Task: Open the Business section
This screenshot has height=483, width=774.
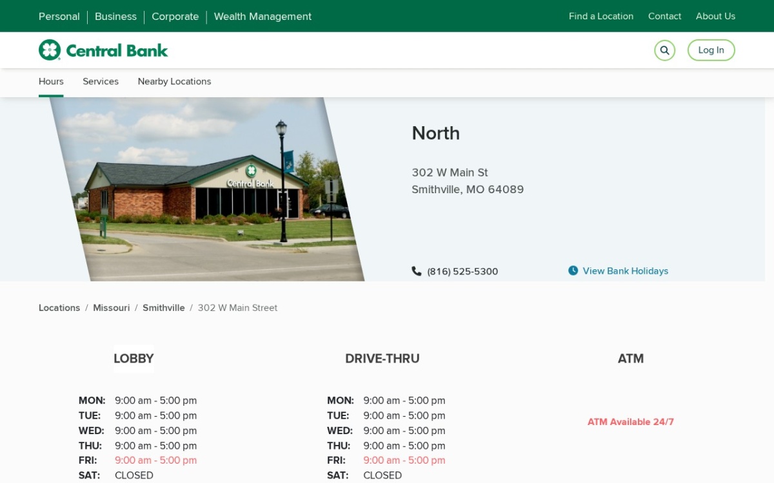Action: pos(115,17)
